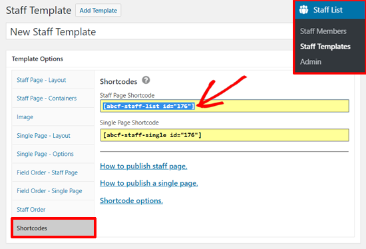Switch to Staff Page - Containers tab
Image resolution: width=366 pixels, height=249 pixels.
click(53, 99)
